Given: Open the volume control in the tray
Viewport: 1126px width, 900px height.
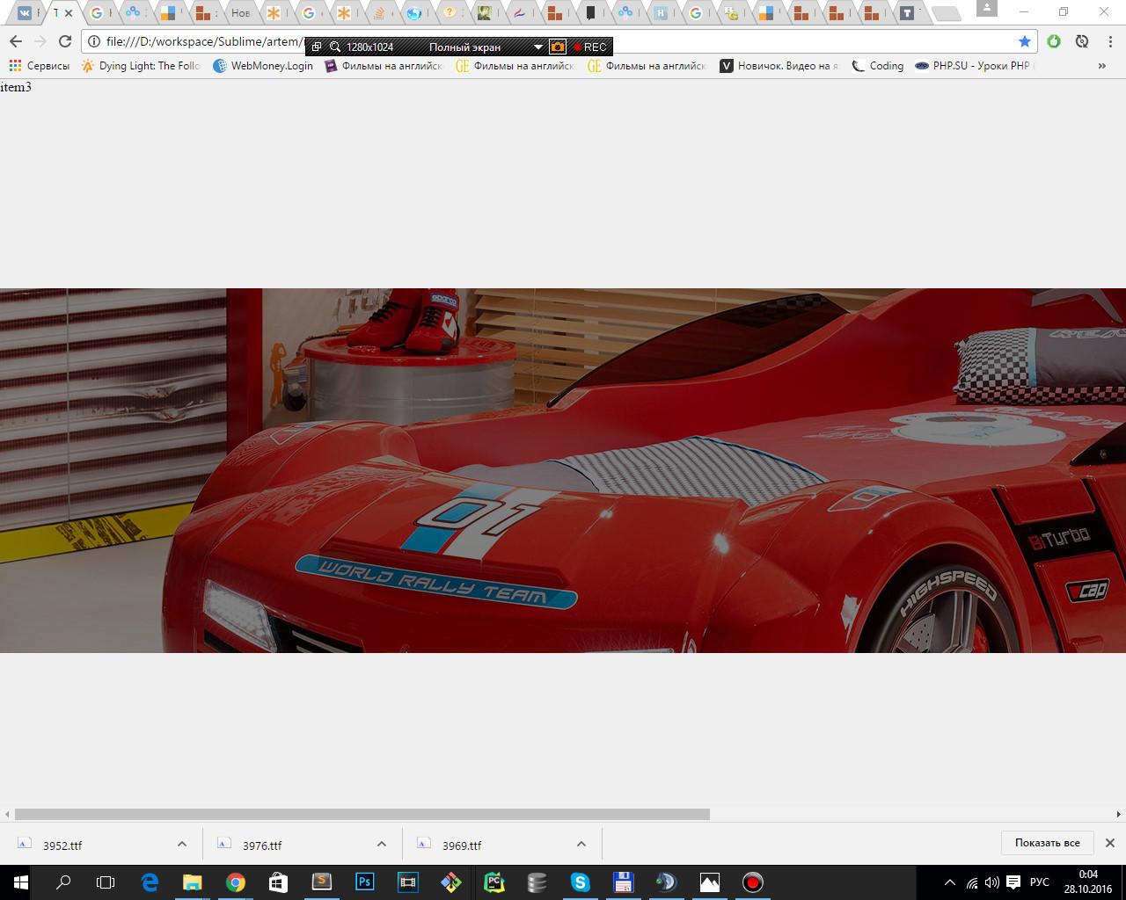Looking at the screenshot, I should tap(991, 882).
